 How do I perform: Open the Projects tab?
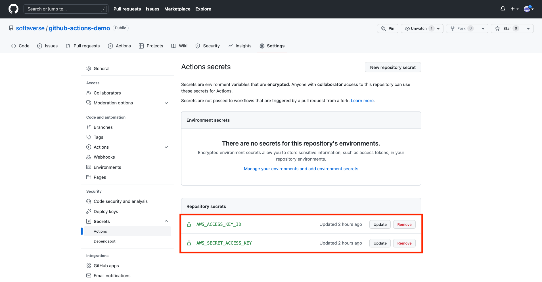click(151, 46)
